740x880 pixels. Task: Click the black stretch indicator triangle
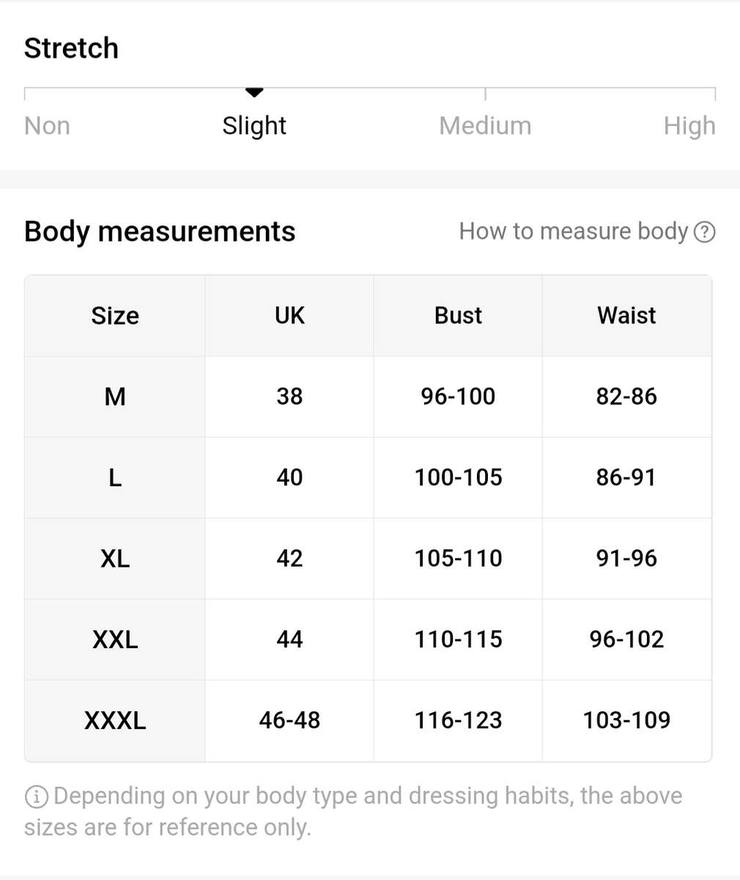tap(254, 92)
